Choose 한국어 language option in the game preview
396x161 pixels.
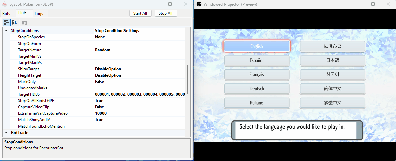tap(333, 75)
